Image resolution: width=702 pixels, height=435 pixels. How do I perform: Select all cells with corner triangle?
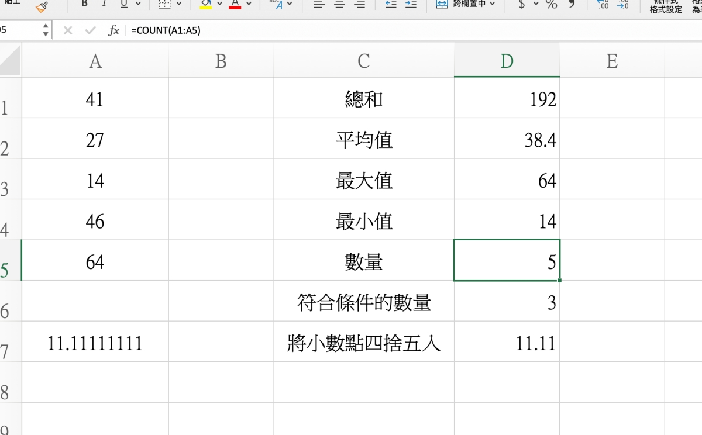pyautogui.click(x=11, y=60)
